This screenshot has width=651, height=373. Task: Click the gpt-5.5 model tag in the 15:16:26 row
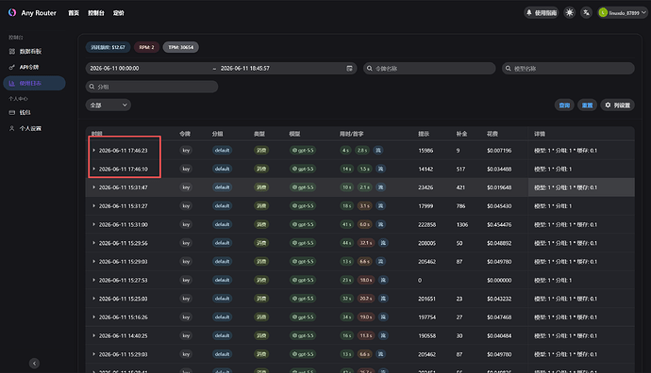tap(303, 317)
